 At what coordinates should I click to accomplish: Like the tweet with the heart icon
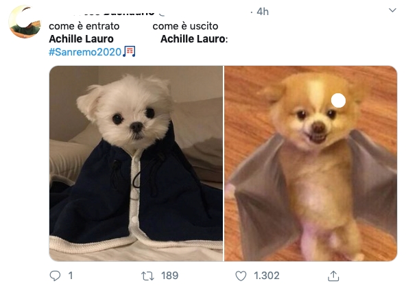(x=241, y=276)
